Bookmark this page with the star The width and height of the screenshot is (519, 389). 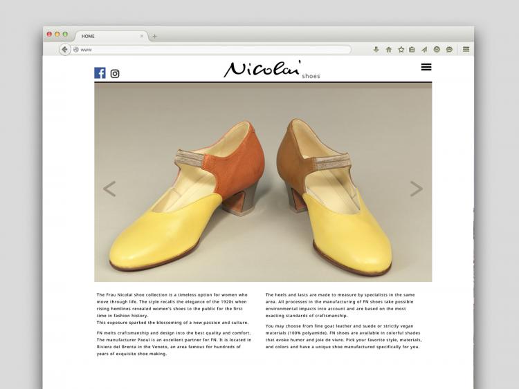401,50
